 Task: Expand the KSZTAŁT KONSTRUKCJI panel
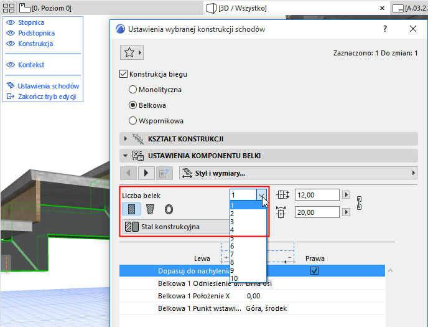(269, 139)
